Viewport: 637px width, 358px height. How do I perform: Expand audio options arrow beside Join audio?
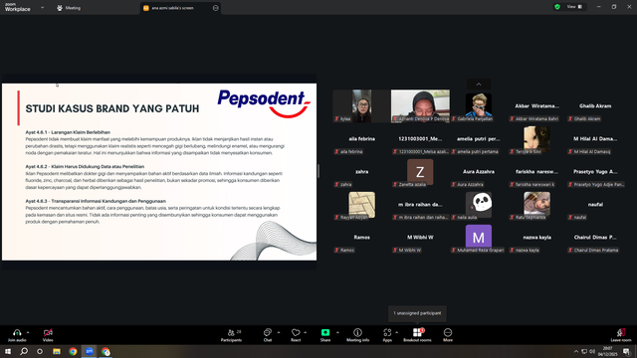point(28,332)
